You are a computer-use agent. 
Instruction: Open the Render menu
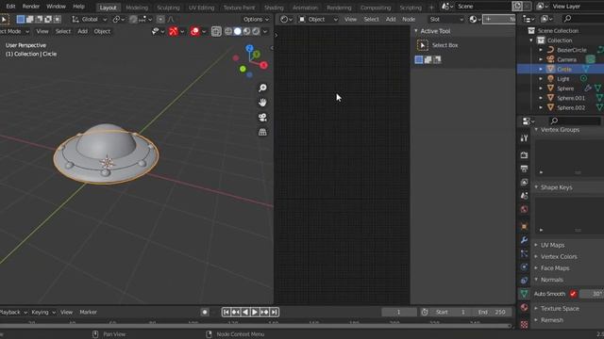31,7
